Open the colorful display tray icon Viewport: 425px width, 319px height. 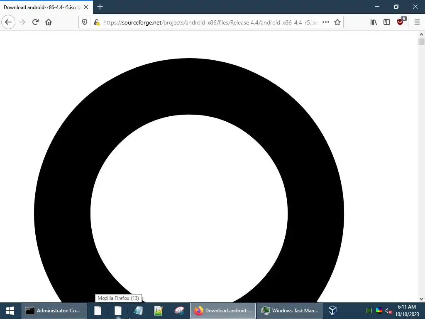[x=379, y=311]
